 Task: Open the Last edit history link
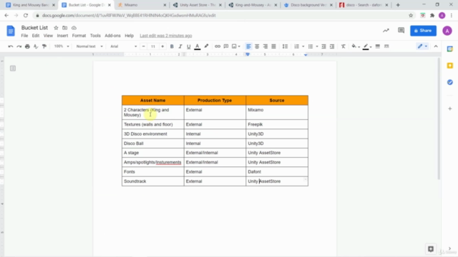tap(165, 36)
